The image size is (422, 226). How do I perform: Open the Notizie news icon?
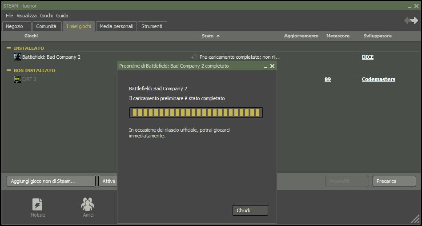coord(37,205)
